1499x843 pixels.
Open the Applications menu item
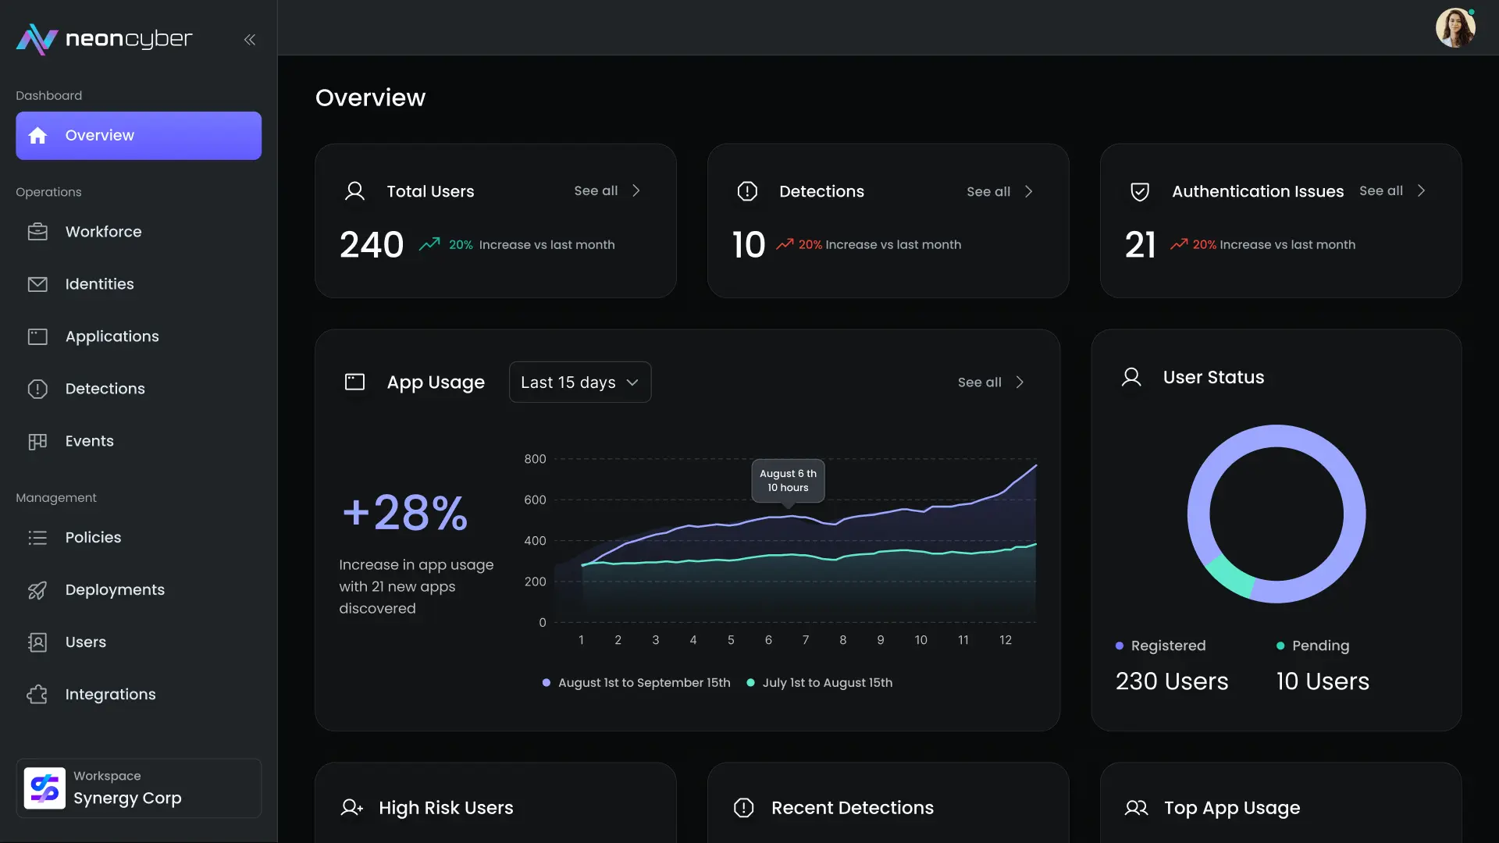[112, 336]
